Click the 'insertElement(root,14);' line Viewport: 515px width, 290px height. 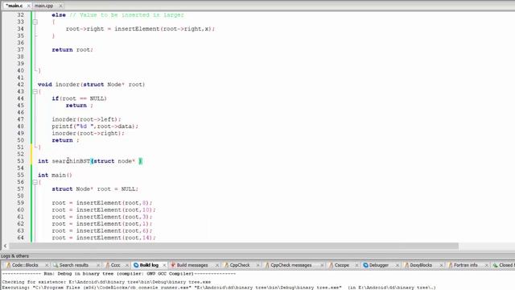[104, 238]
